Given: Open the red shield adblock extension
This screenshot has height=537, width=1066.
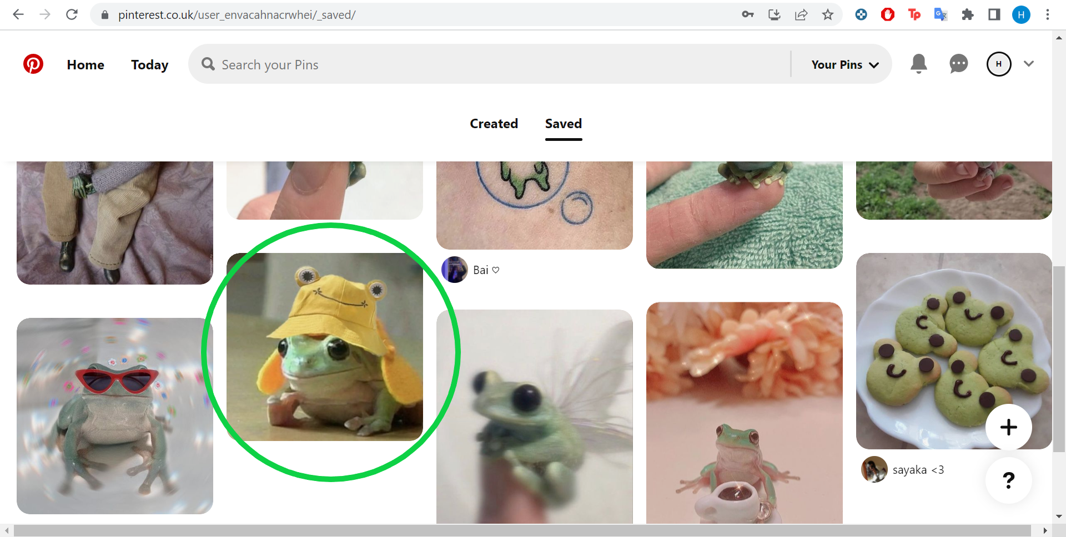Looking at the screenshot, I should click(x=888, y=14).
